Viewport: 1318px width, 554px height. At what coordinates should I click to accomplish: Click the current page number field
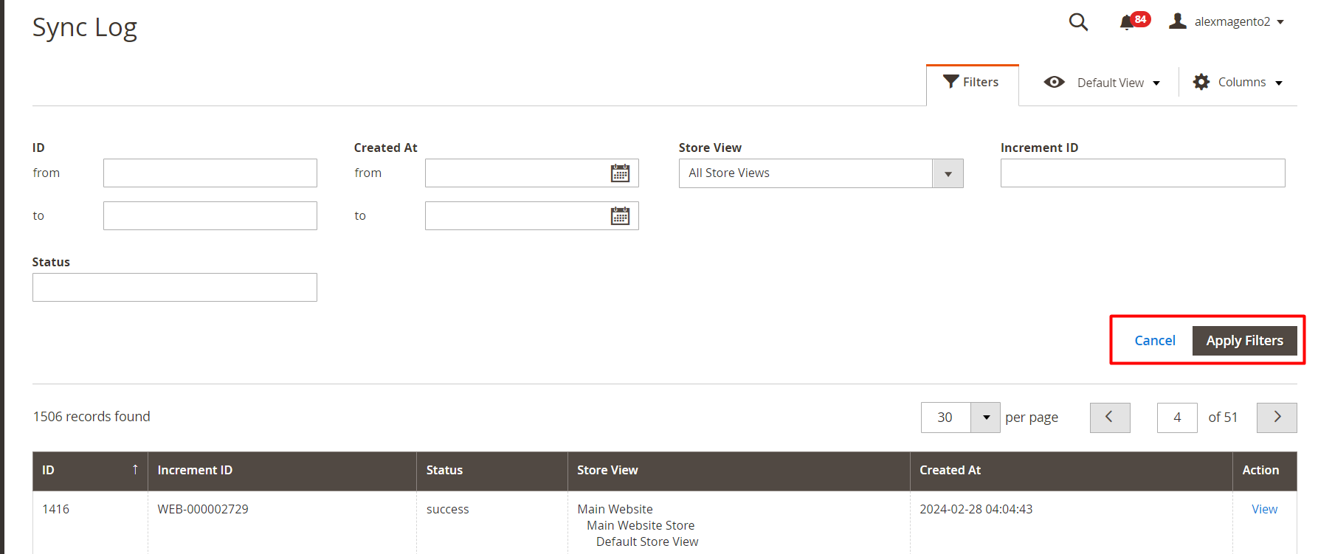pyautogui.click(x=1177, y=418)
